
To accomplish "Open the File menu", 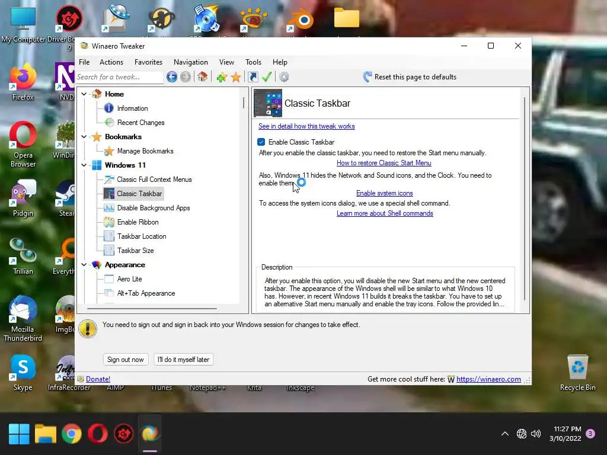I will [84, 62].
